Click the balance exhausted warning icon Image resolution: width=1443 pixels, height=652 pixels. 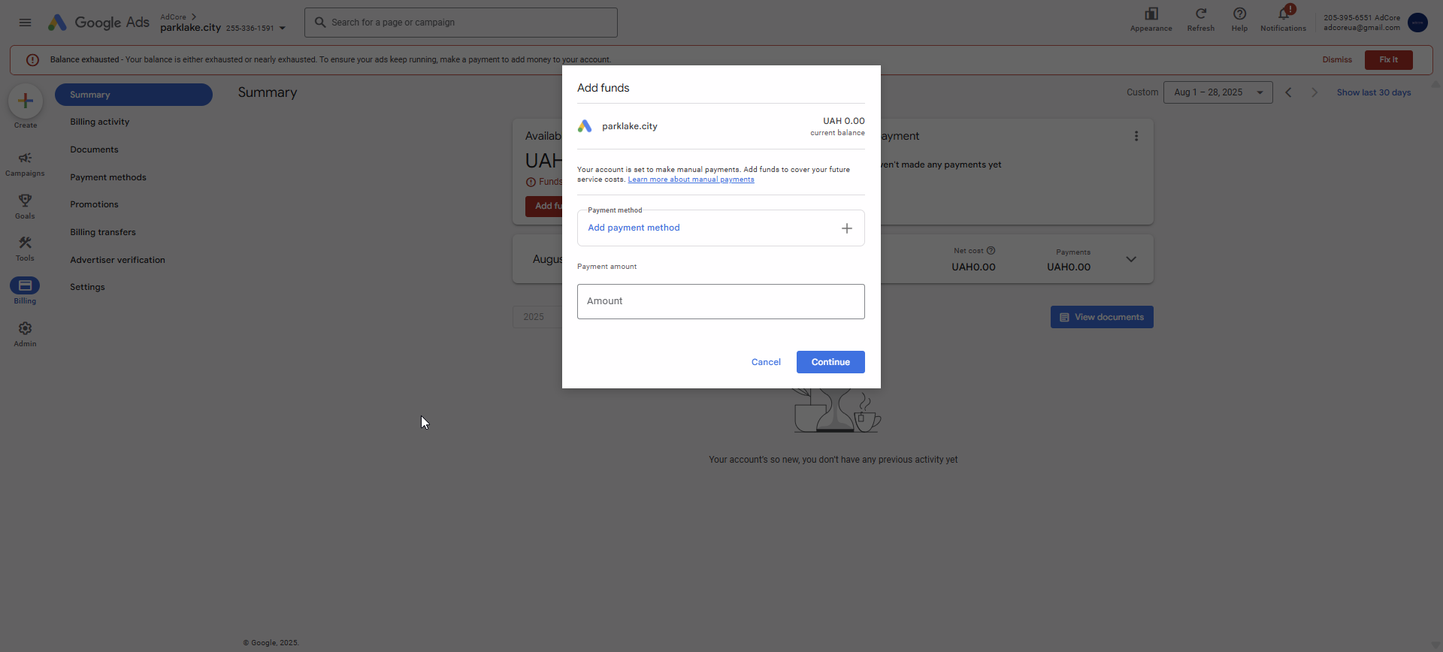point(32,60)
